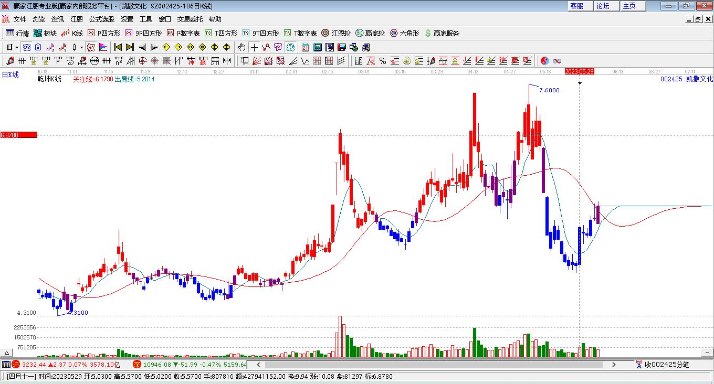Click the percent sign drawing tool
The image size is (714, 384).
point(383,61)
